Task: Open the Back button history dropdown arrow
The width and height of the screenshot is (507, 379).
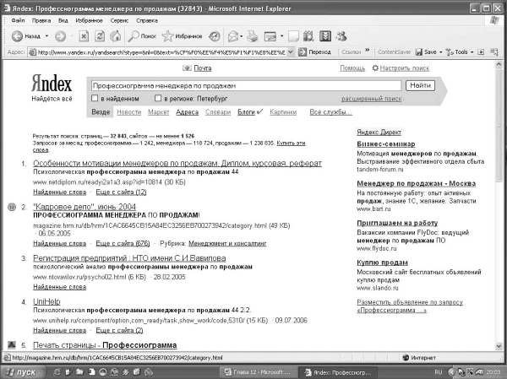Action: 46,36
